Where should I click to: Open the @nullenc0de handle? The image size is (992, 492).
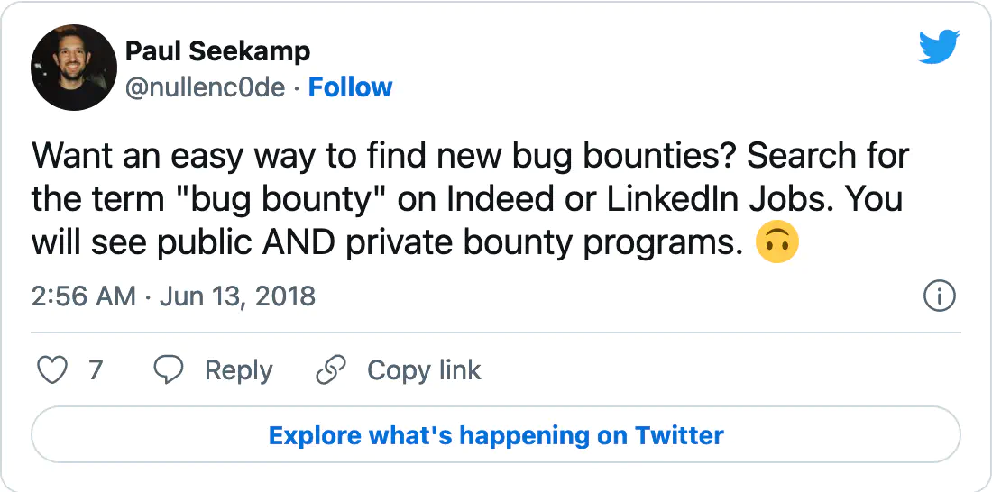point(205,87)
